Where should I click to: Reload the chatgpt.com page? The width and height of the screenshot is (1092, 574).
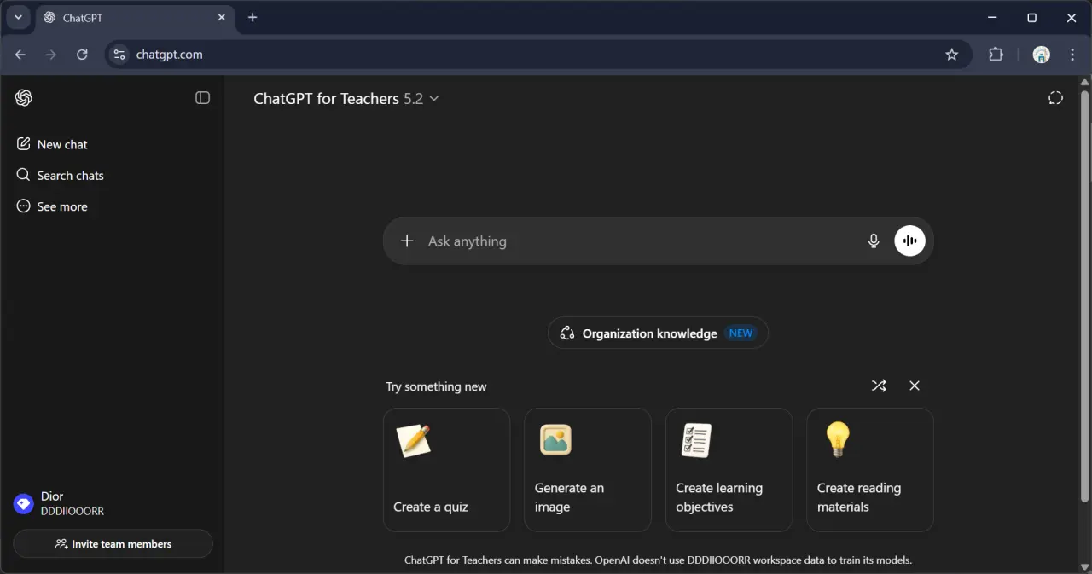pyautogui.click(x=82, y=55)
